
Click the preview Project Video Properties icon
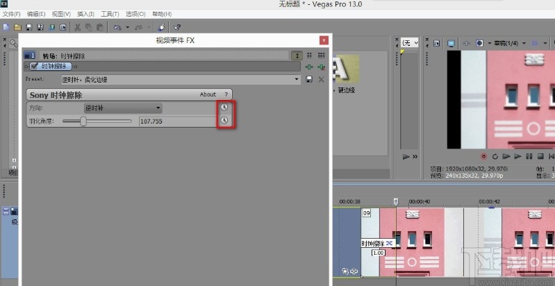[437, 43]
